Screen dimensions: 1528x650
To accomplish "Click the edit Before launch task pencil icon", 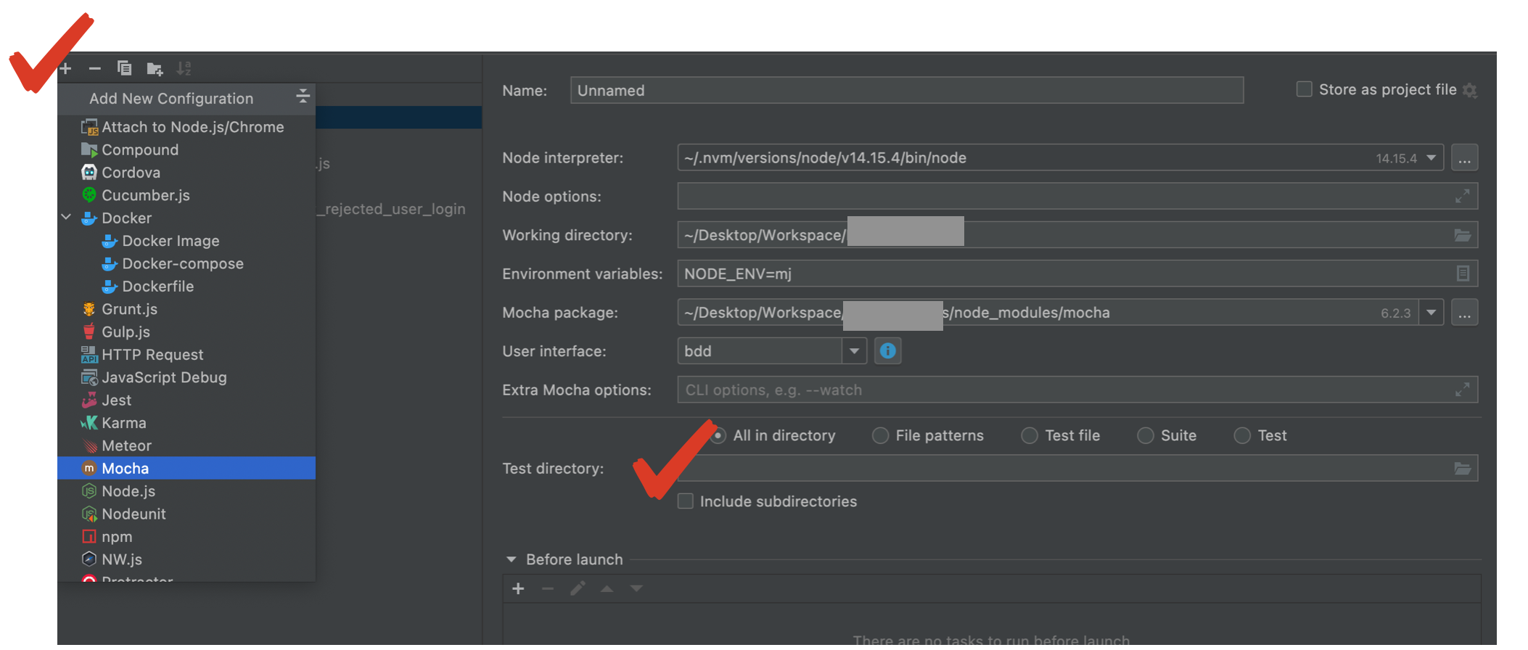I will [578, 588].
